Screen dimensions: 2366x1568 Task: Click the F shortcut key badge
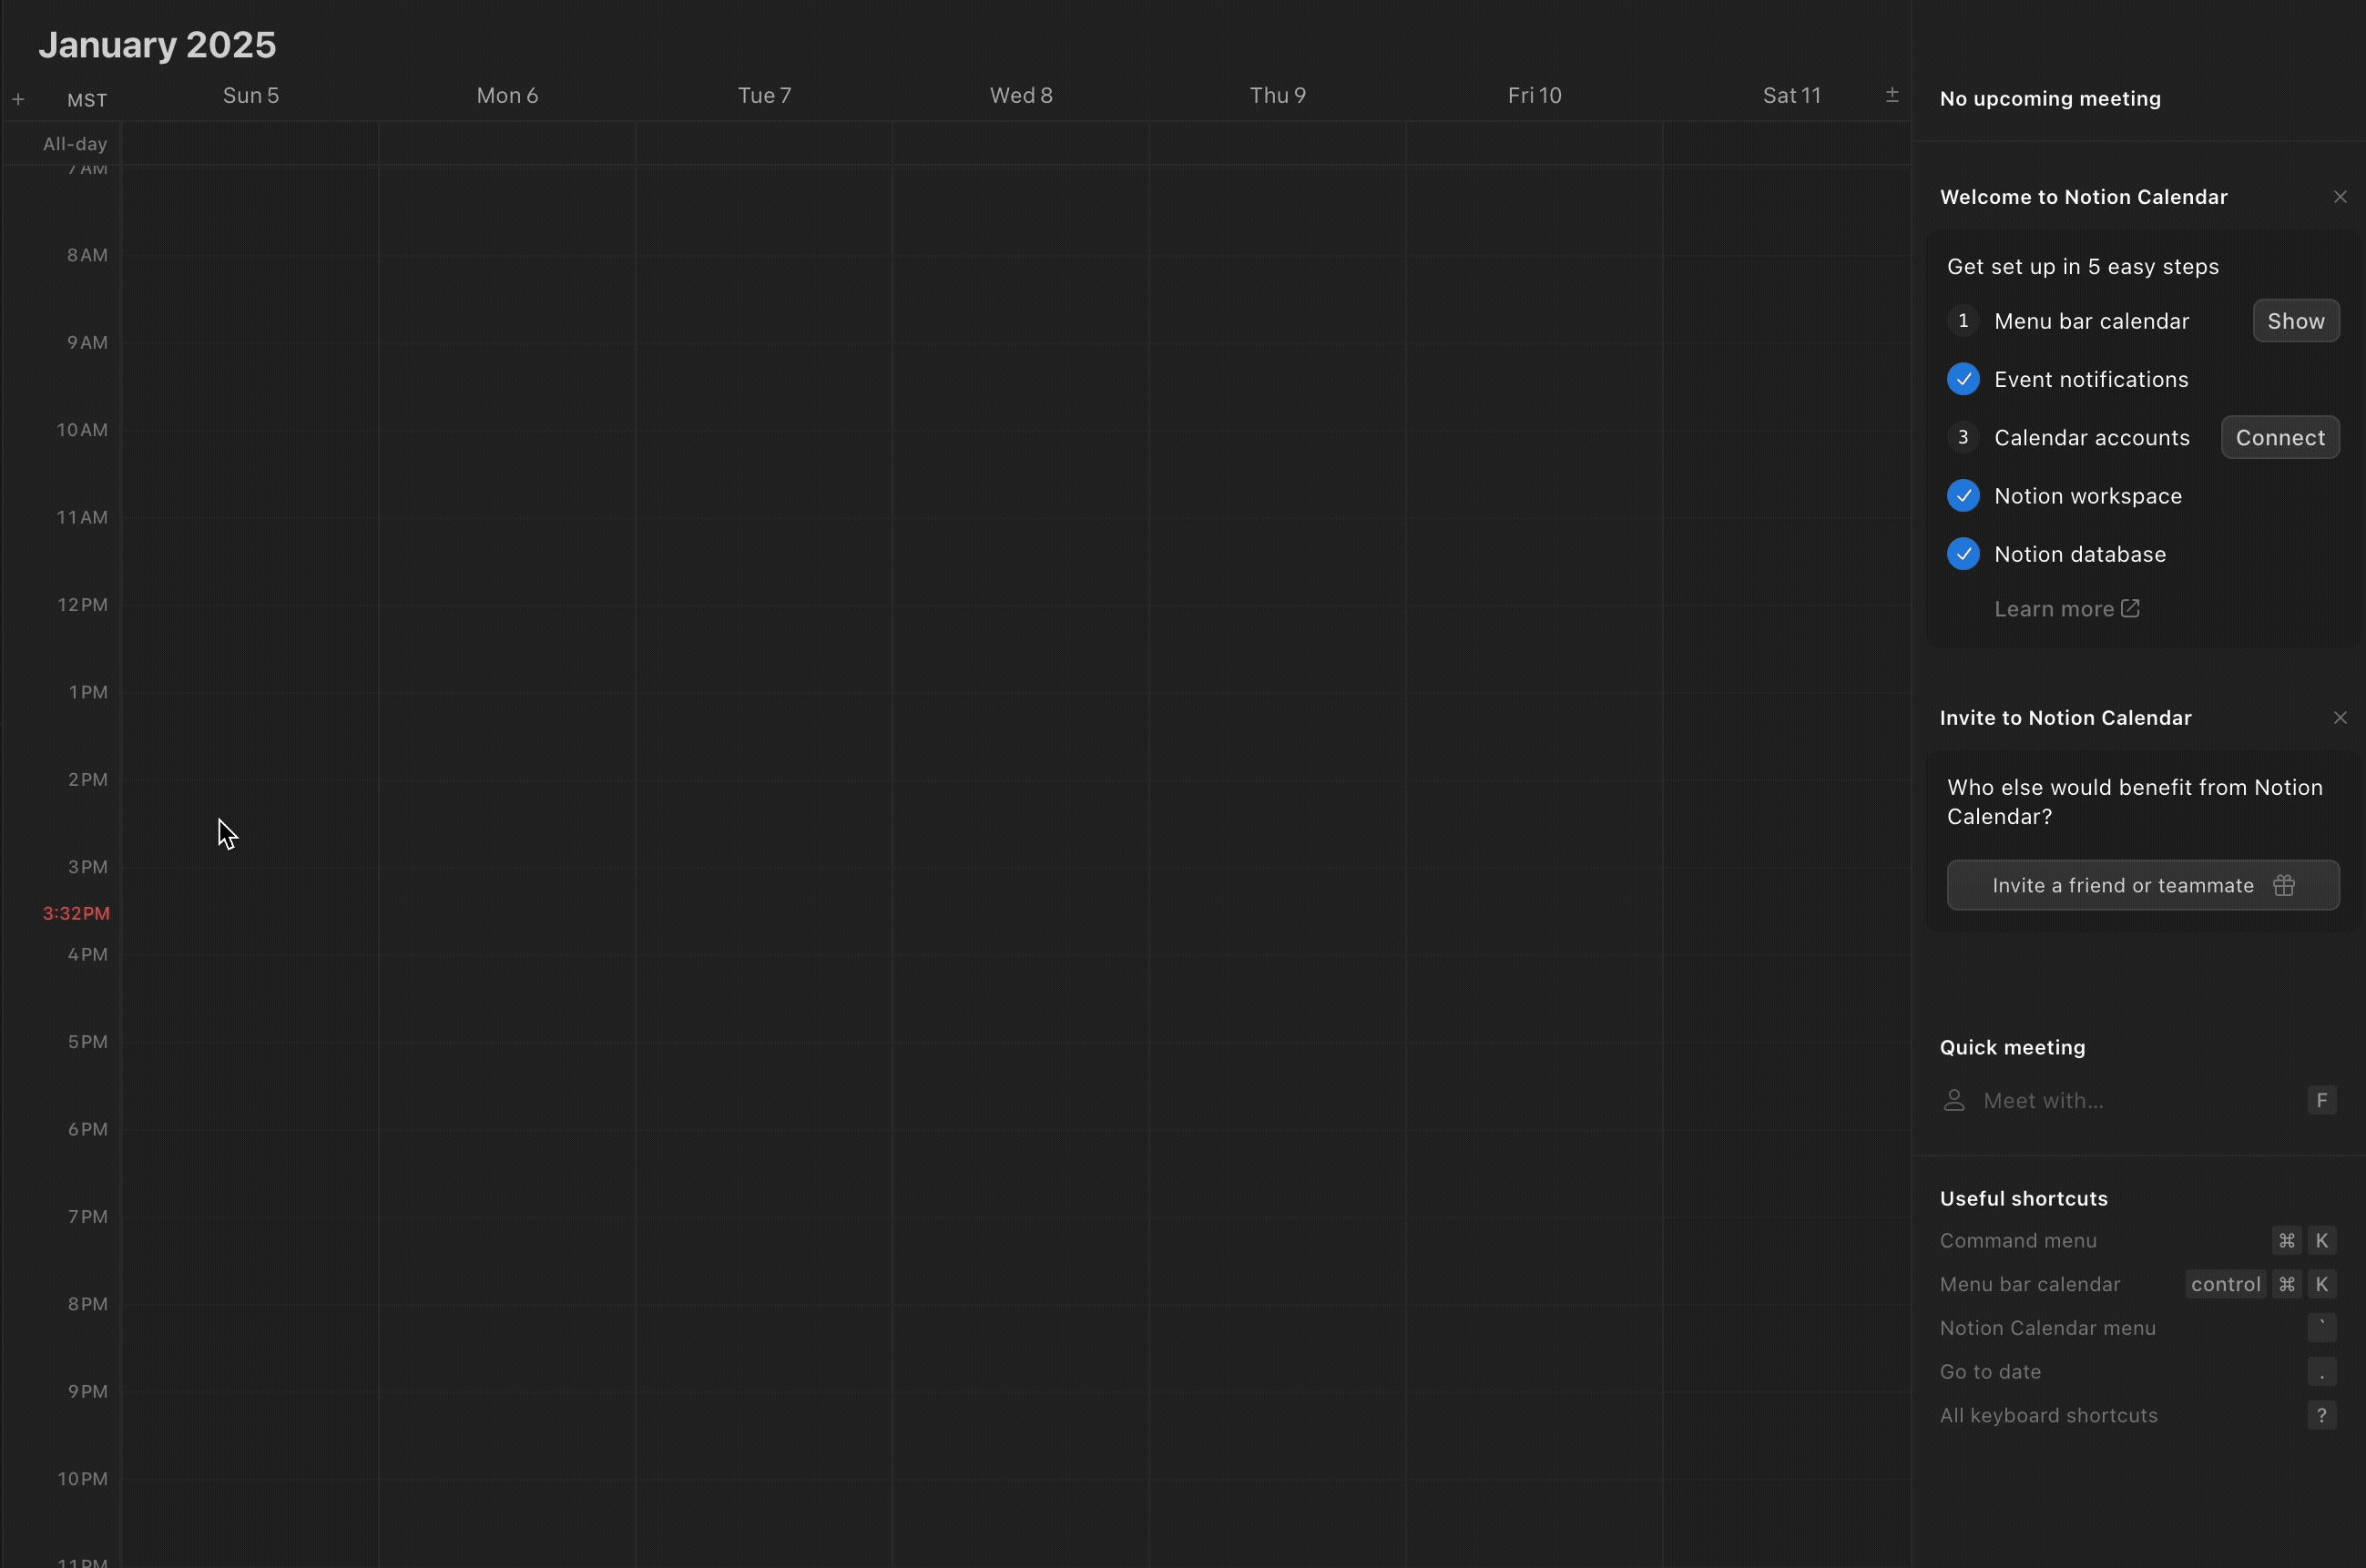point(2321,1100)
